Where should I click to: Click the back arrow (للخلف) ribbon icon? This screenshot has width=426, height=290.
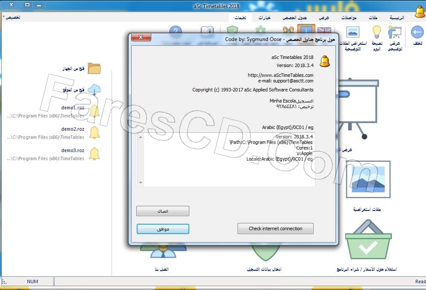pos(417,32)
